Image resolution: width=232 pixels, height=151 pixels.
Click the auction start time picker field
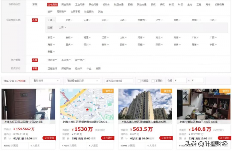tap(119, 81)
